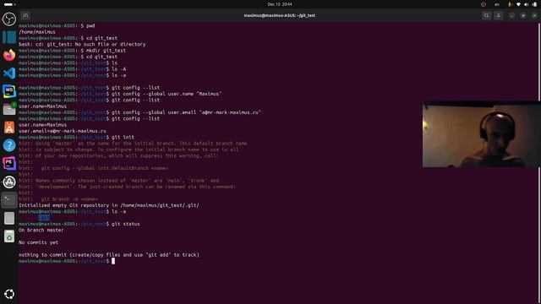Viewport: 541px width, 304px height.
Task: Click the highlighted '.git' directory entry
Action: coord(44,218)
